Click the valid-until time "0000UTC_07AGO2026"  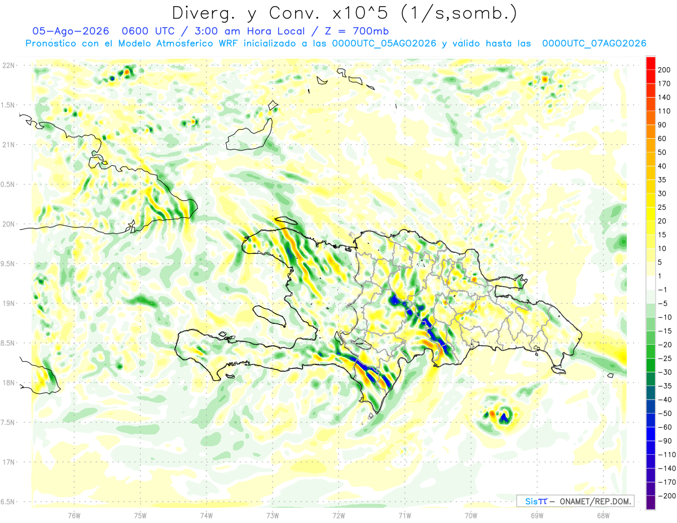pos(594,43)
